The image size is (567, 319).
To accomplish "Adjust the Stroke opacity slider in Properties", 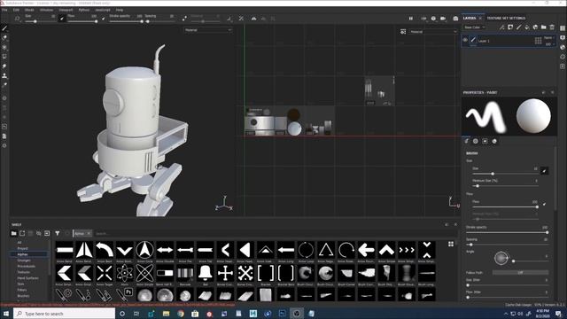I will [x=507, y=232].
